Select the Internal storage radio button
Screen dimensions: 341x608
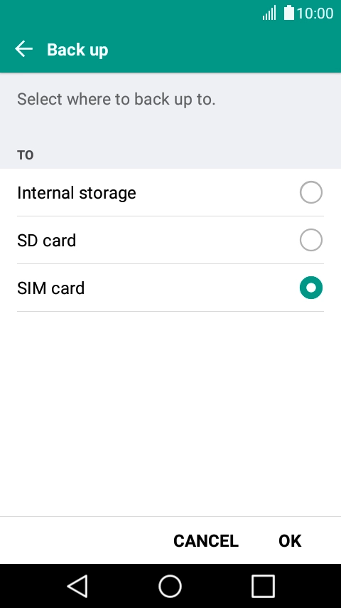pyautogui.click(x=311, y=192)
